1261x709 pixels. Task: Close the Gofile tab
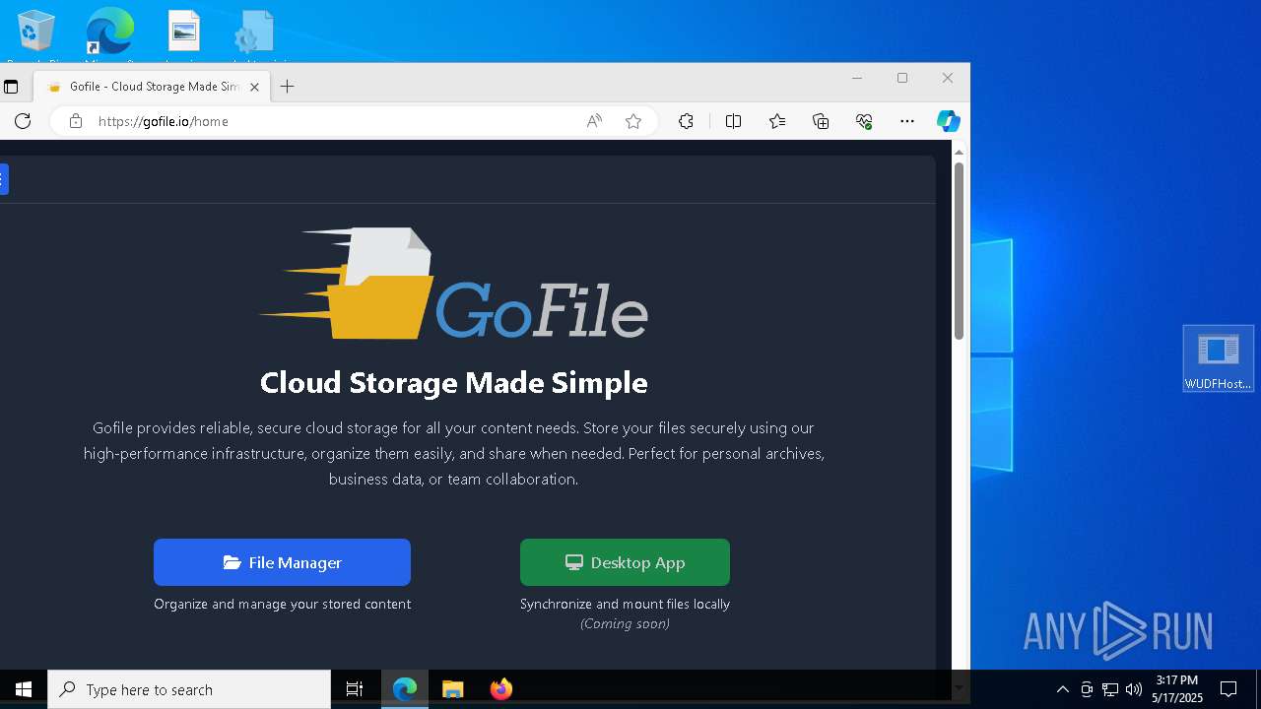click(254, 87)
